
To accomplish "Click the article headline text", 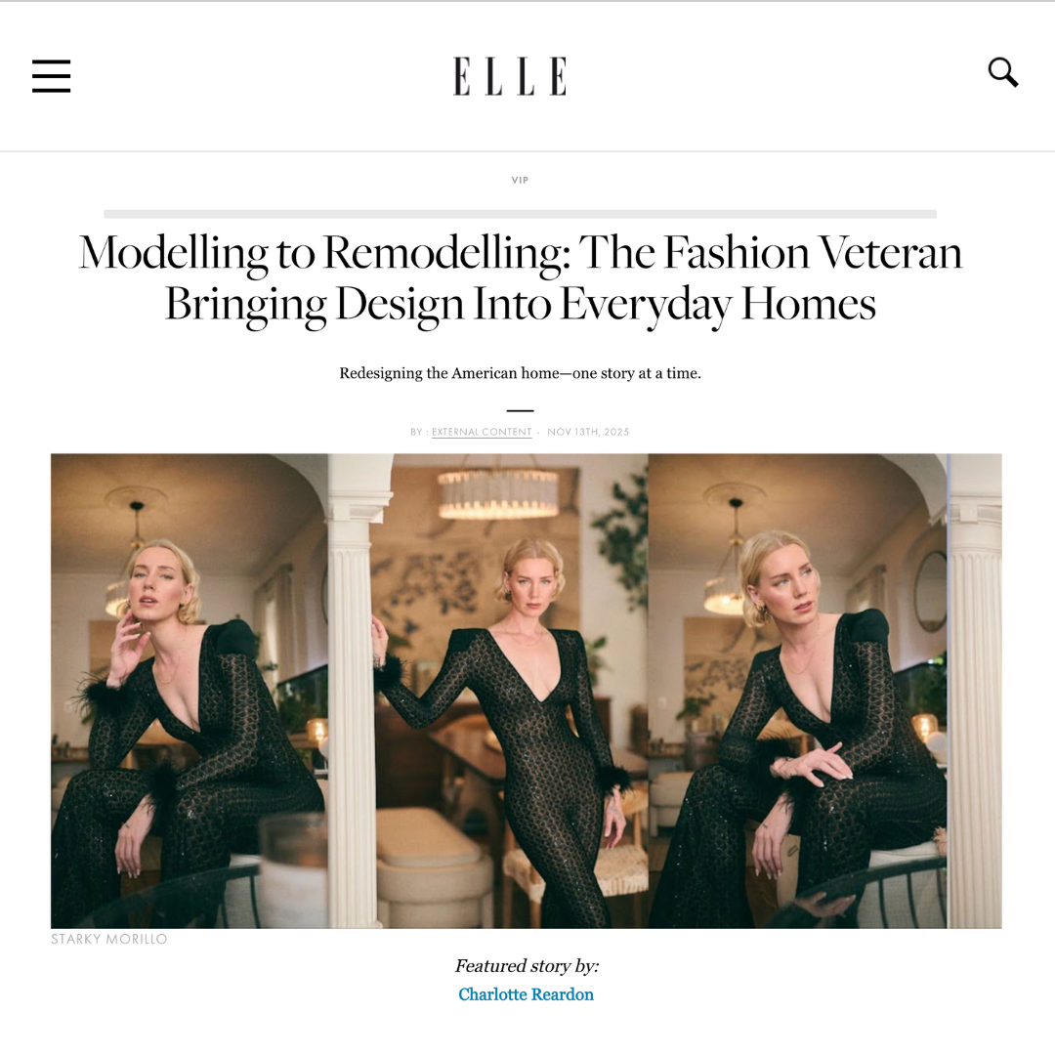I will point(520,278).
